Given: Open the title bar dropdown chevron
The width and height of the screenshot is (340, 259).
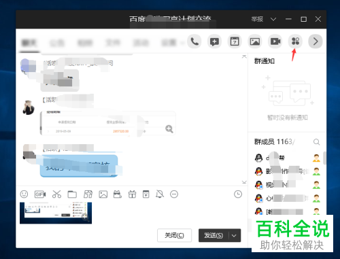Looking at the screenshot, I should [273, 19].
